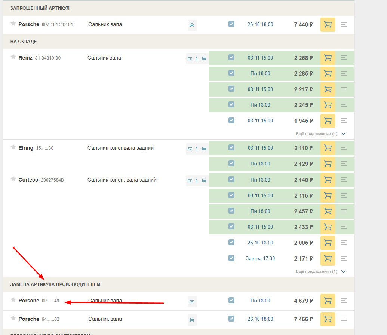
Task: Open details menu for 7 466 ₽ Porsche offer
Action: point(344,319)
